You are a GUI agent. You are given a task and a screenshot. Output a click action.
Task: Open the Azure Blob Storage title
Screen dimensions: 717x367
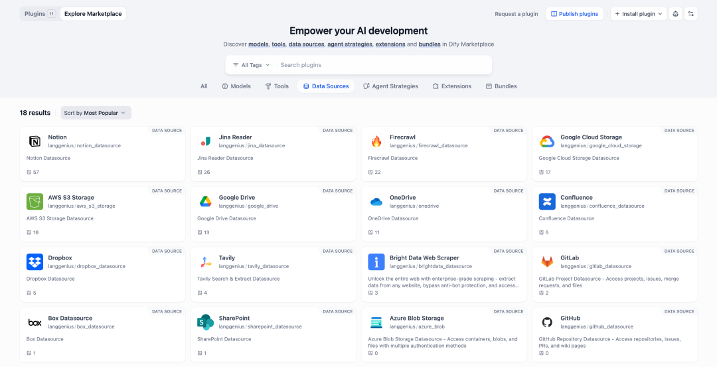[x=416, y=318]
